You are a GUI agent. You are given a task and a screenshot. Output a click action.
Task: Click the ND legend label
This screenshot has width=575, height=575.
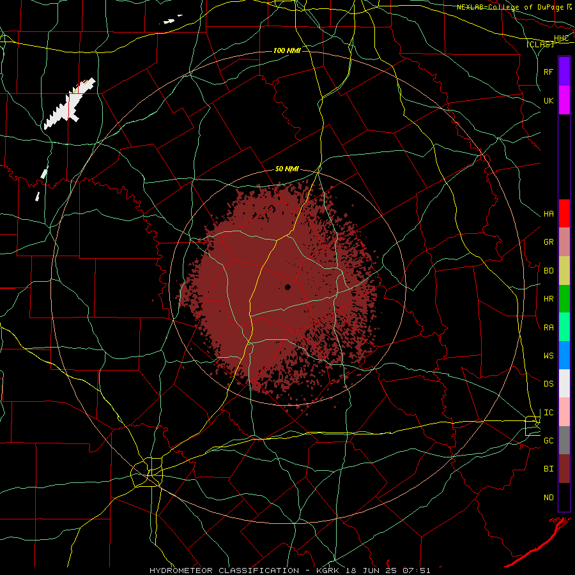pos(548,498)
